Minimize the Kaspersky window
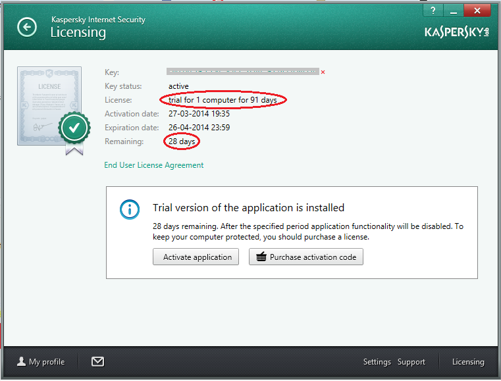 454,11
